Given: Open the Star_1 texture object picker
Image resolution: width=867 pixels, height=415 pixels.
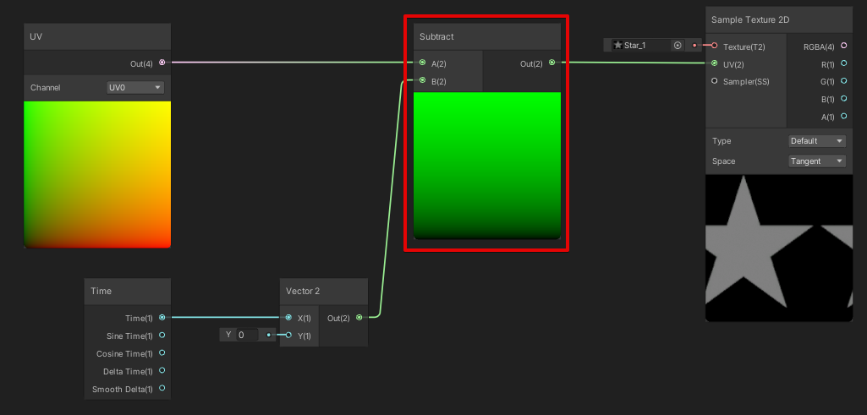Looking at the screenshot, I should click(678, 46).
